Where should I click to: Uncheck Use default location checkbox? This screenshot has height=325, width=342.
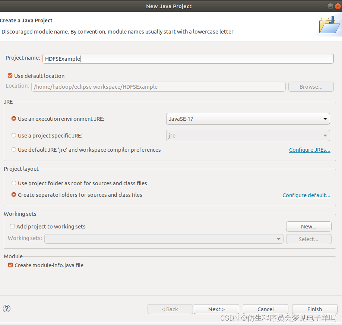pos(10,76)
